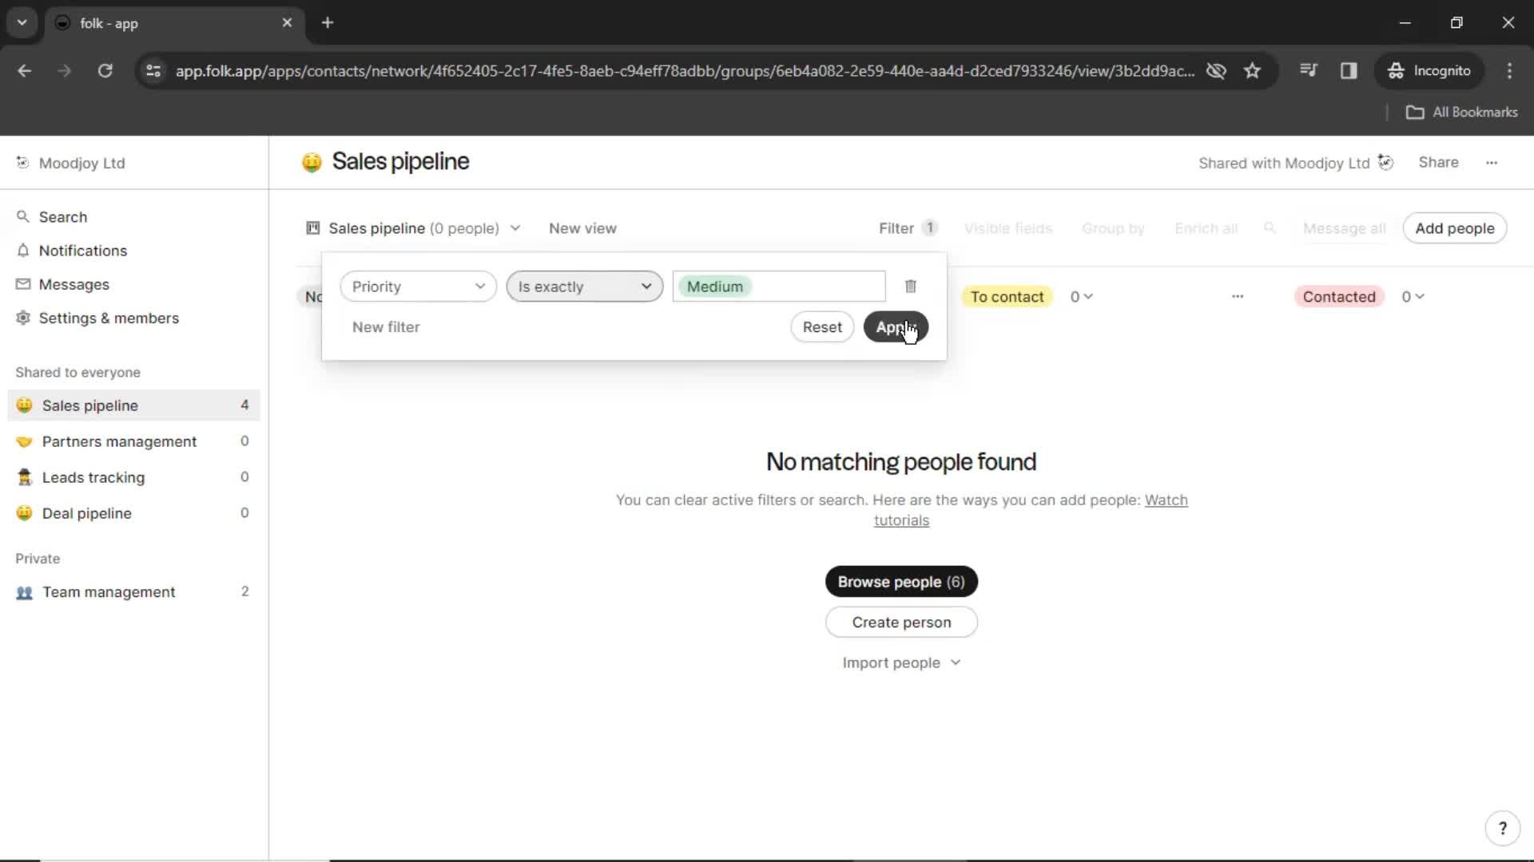Click the Moodjoy Ltd workspace icon in the header
Image resolution: width=1534 pixels, height=862 pixels.
[1385, 163]
